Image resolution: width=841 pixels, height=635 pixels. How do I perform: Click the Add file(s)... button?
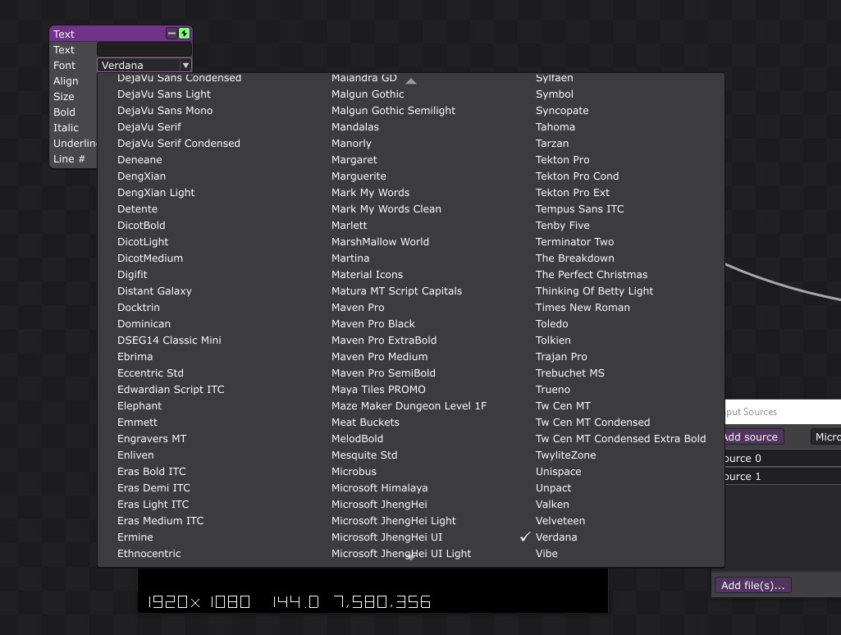(752, 585)
